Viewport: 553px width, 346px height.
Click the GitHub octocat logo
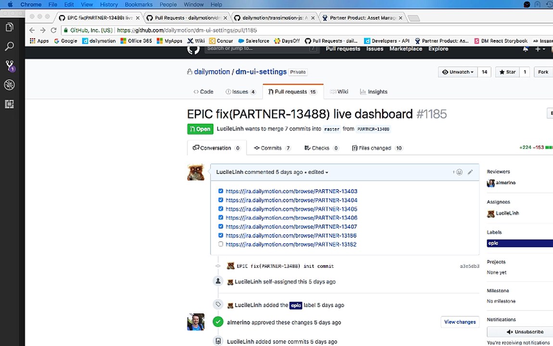193,49
